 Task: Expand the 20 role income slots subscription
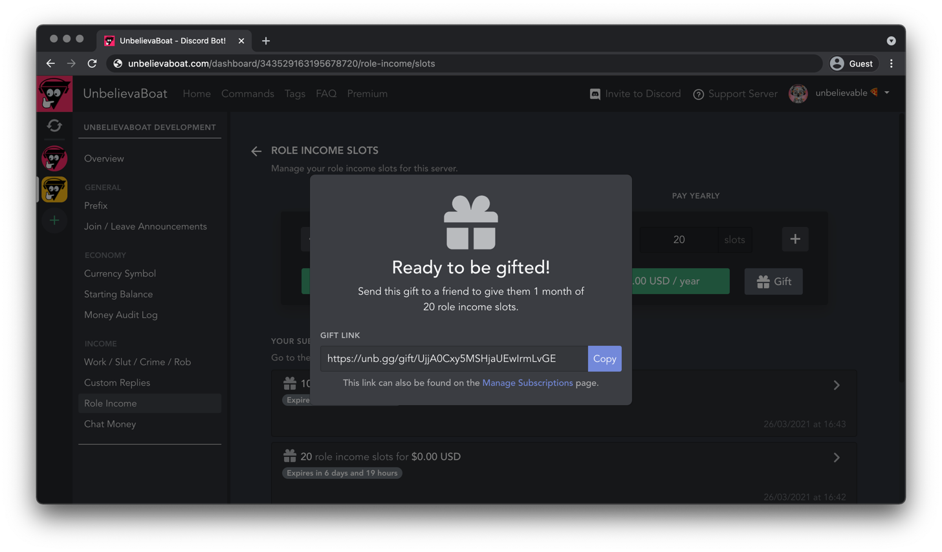[x=836, y=458]
